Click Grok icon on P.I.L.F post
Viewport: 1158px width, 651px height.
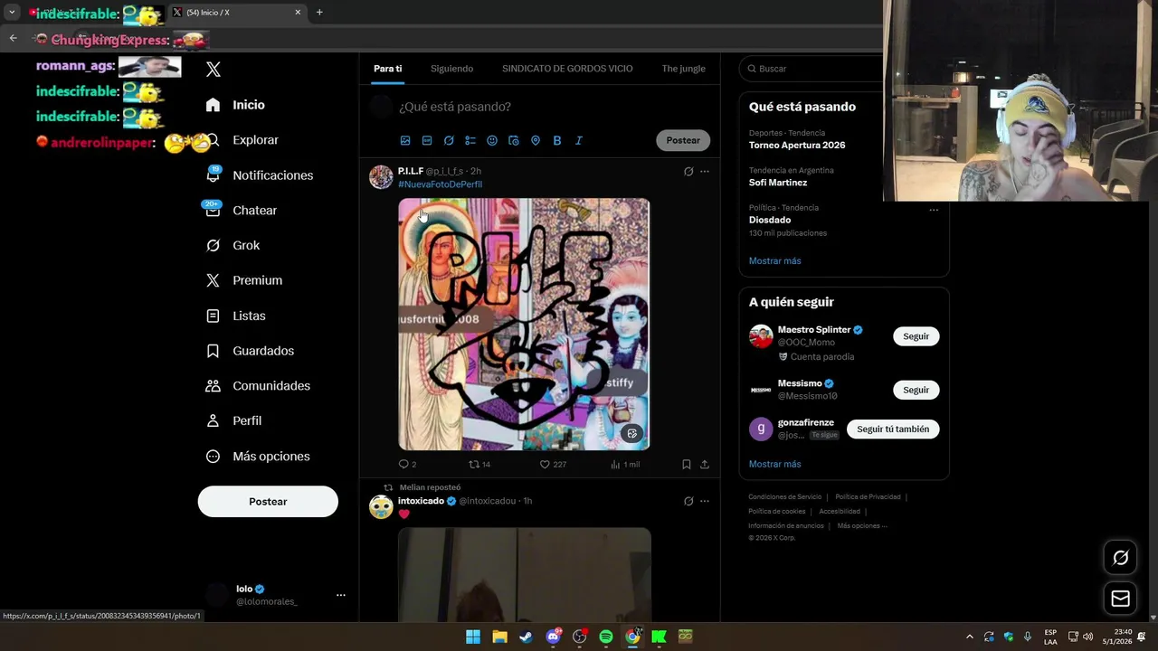(688, 171)
